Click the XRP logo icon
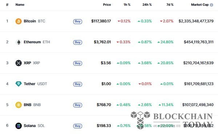Viewport: 218px width, 135px height. [19, 63]
